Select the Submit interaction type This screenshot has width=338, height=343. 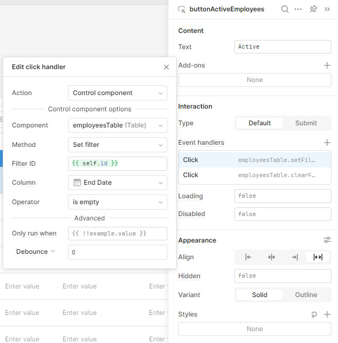306,123
